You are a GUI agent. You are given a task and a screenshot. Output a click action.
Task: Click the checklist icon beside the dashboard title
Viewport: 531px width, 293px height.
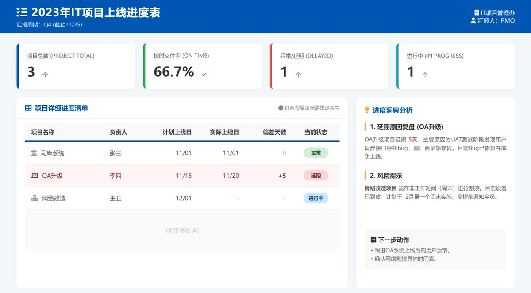pyautogui.click(x=22, y=12)
